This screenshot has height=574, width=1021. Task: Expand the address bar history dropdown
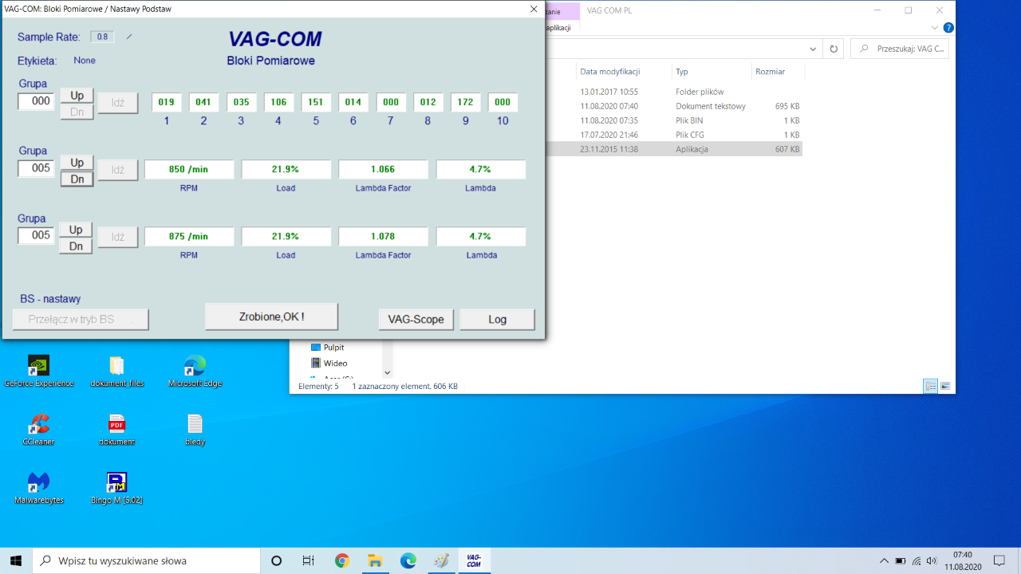coord(814,49)
